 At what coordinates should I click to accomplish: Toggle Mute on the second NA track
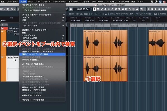click(9, 57)
